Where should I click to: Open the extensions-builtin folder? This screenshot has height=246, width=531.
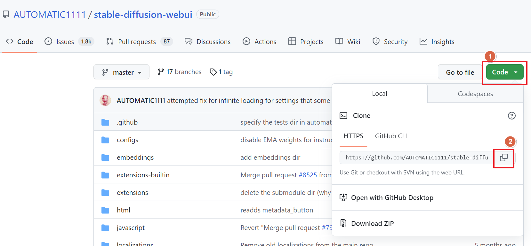pos(143,175)
